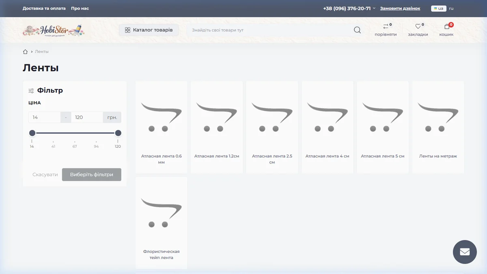
Task: Focus the product search field
Action: [x=270, y=30]
